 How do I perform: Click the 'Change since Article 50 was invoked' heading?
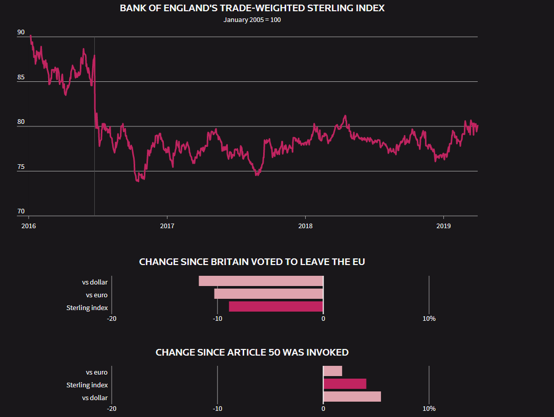[252, 353]
